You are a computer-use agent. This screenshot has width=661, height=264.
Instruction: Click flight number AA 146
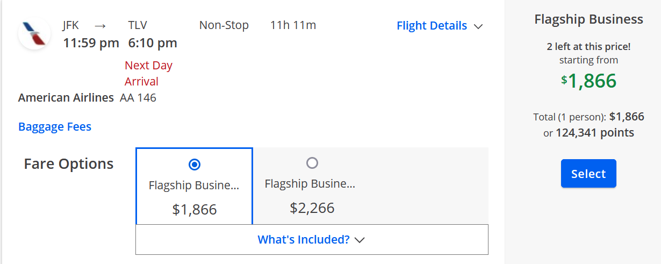138,98
